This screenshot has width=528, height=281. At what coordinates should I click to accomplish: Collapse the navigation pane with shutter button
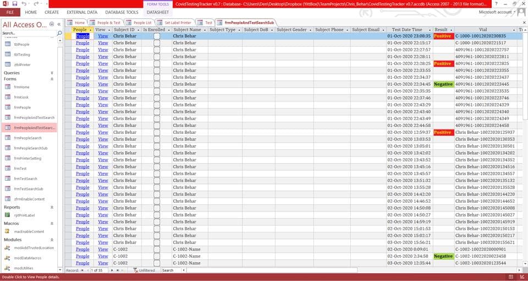[59, 24]
